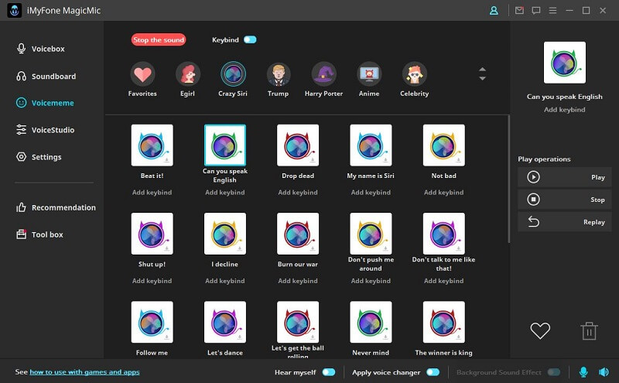The width and height of the screenshot is (619, 383).
Task: Add keybind for My name is Siri
Action: 371,193
